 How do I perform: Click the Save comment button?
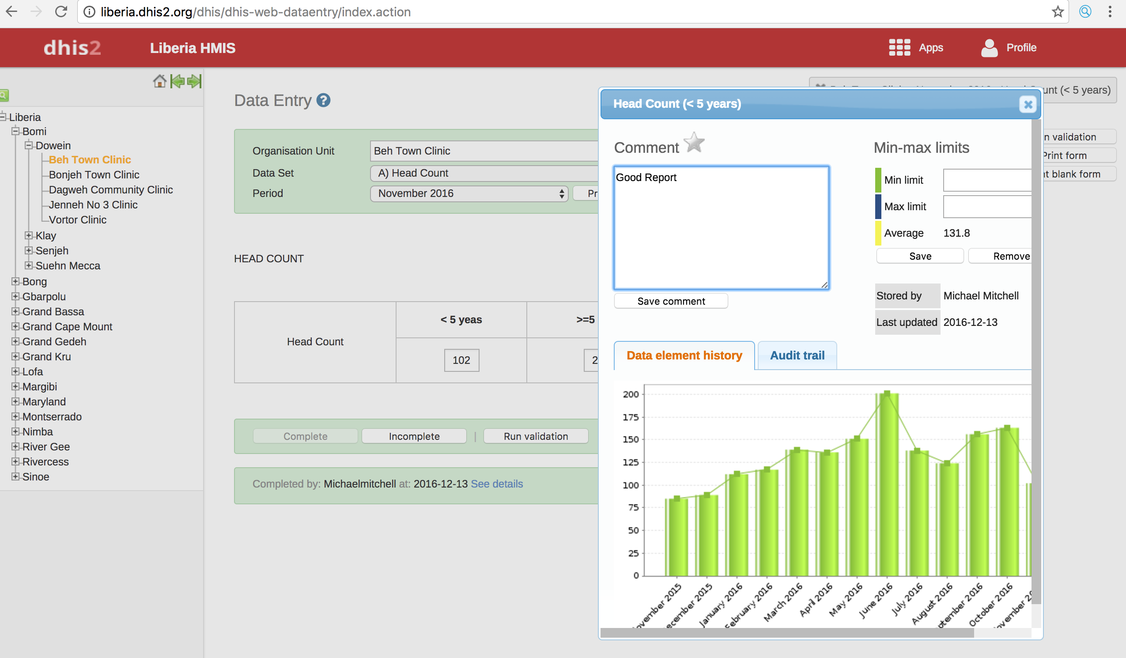point(671,301)
